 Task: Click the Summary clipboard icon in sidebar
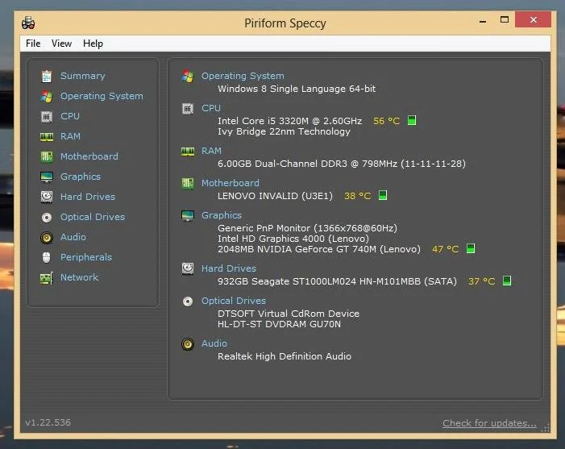(x=47, y=76)
